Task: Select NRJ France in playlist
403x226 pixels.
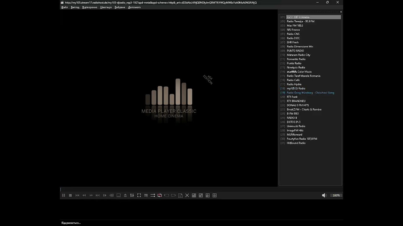Action: (310, 30)
